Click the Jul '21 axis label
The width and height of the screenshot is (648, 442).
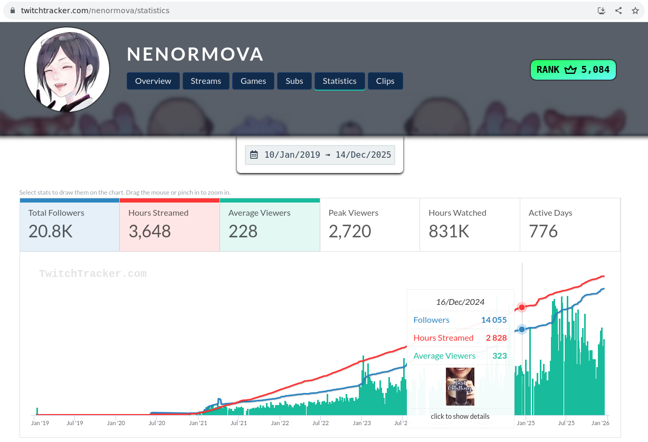click(239, 423)
